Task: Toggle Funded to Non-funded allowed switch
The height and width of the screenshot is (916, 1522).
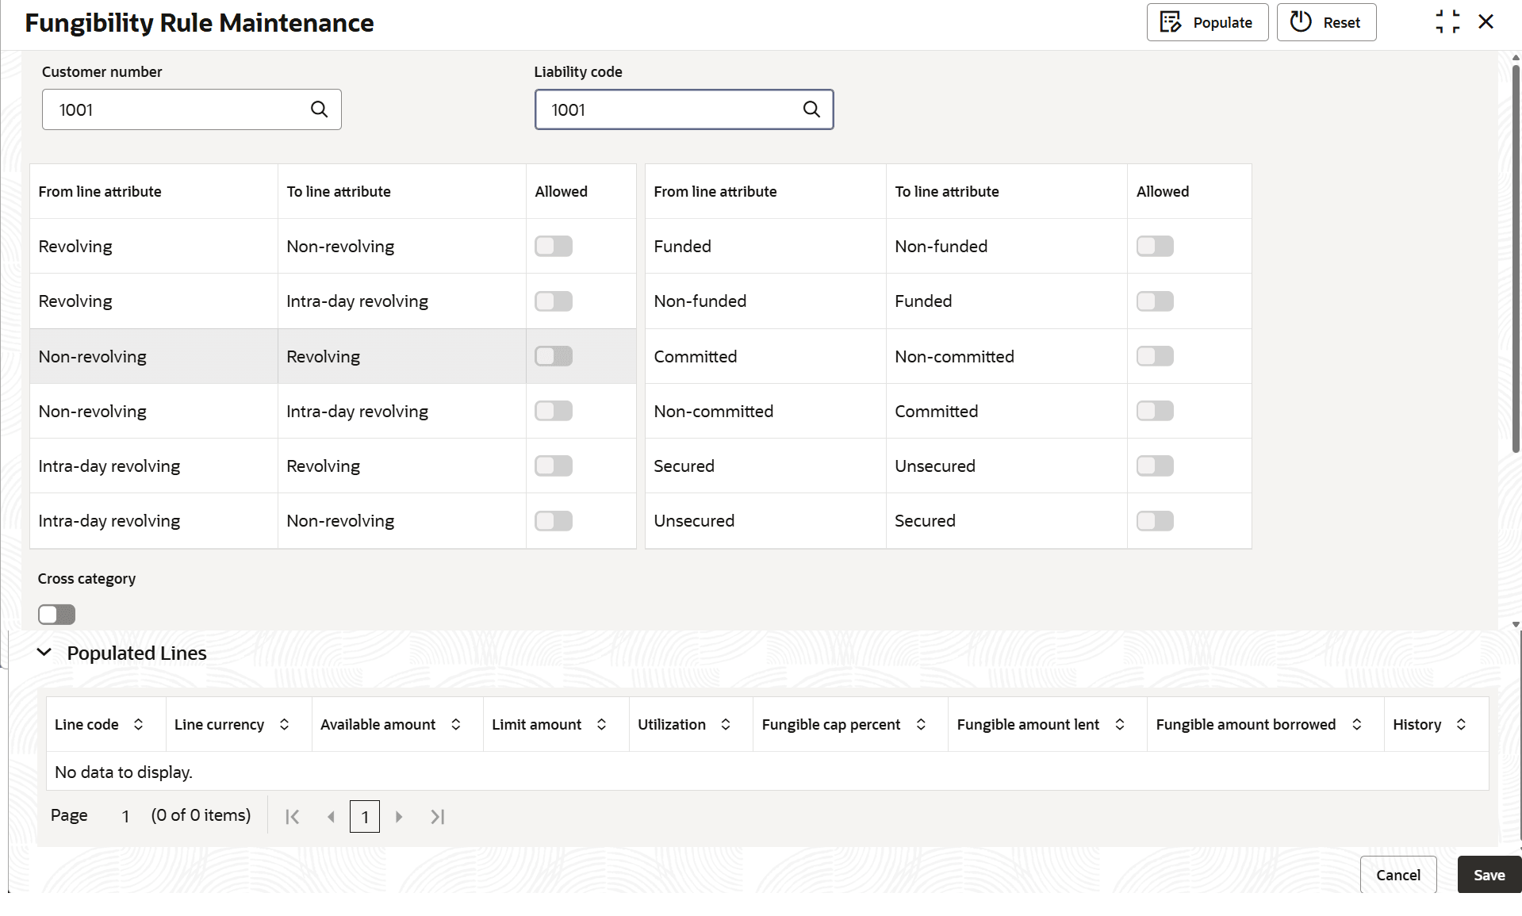Action: [x=1154, y=247]
